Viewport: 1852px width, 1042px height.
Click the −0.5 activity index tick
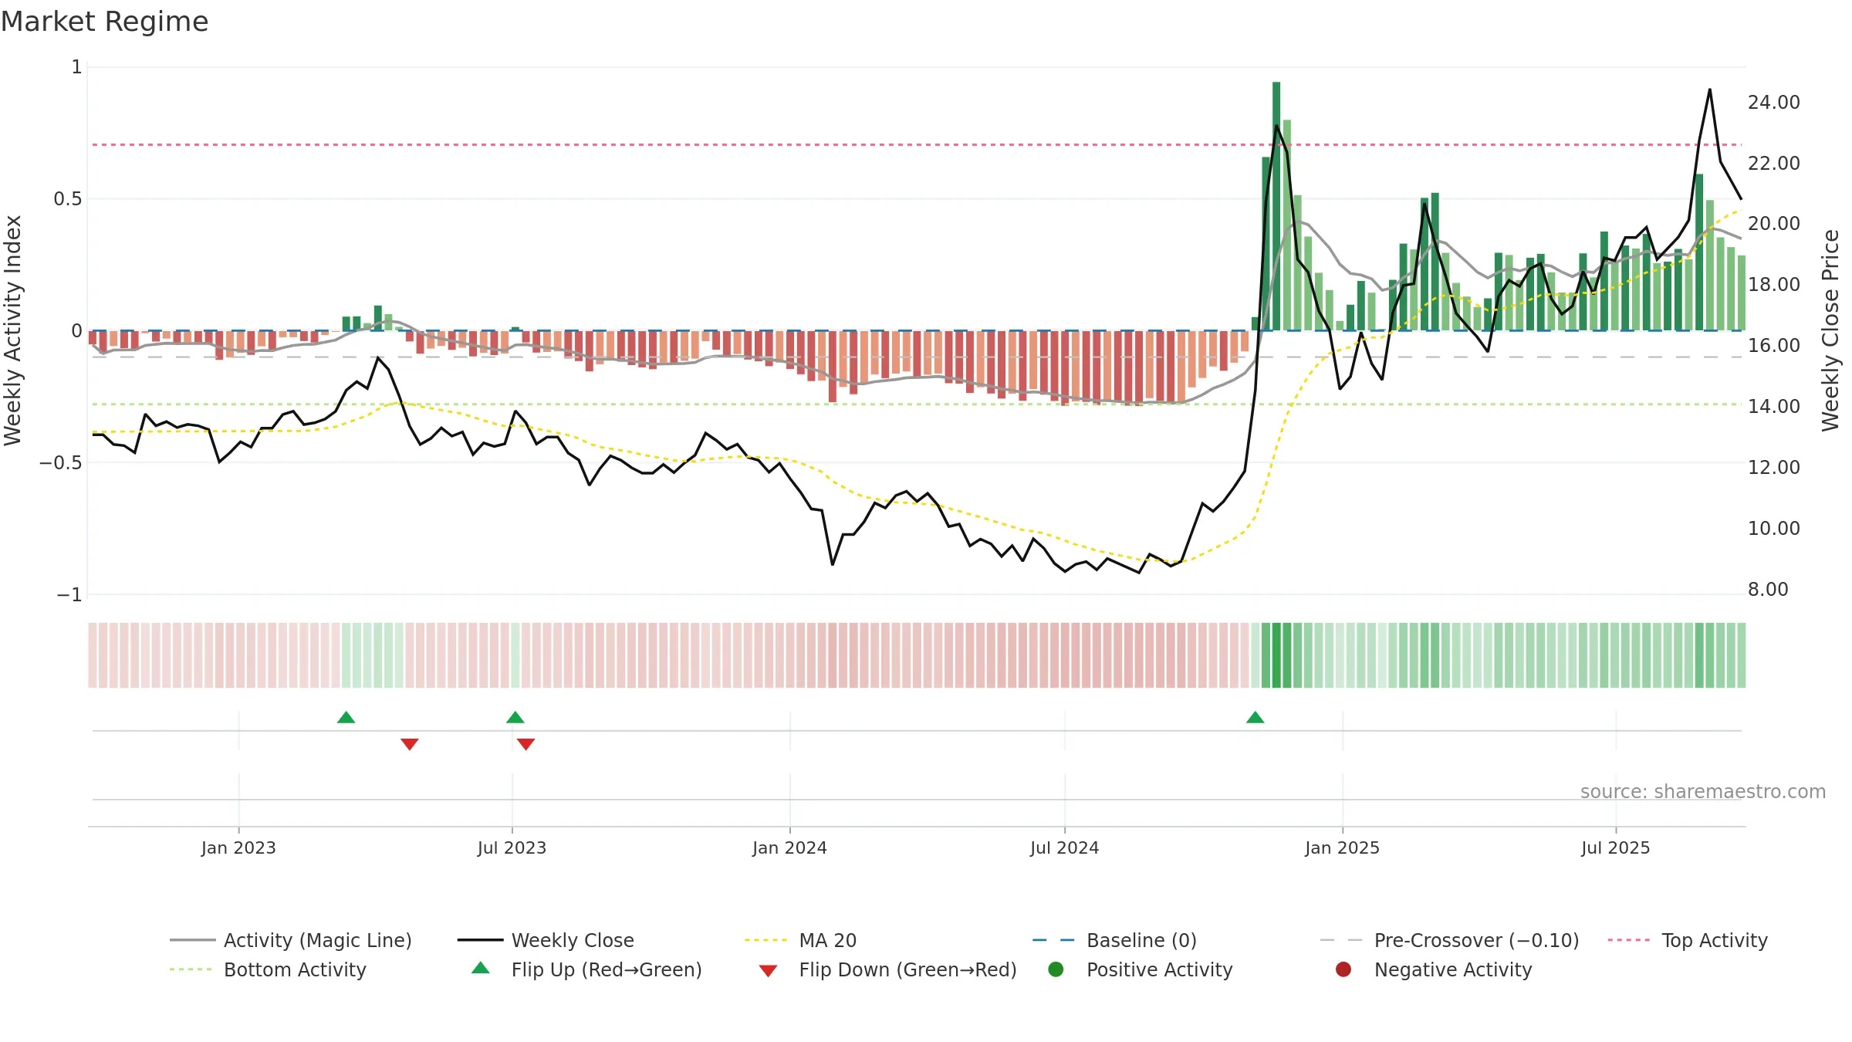pos(60,462)
